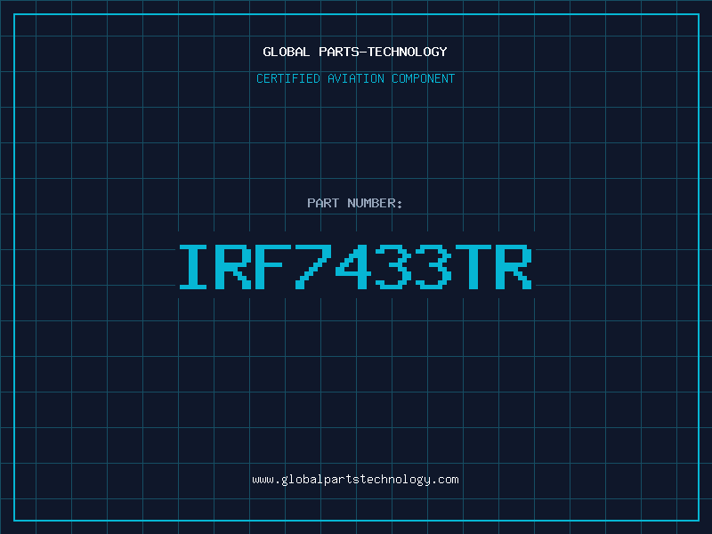Click the PART NUMBER: label

[x=354, y=203]
